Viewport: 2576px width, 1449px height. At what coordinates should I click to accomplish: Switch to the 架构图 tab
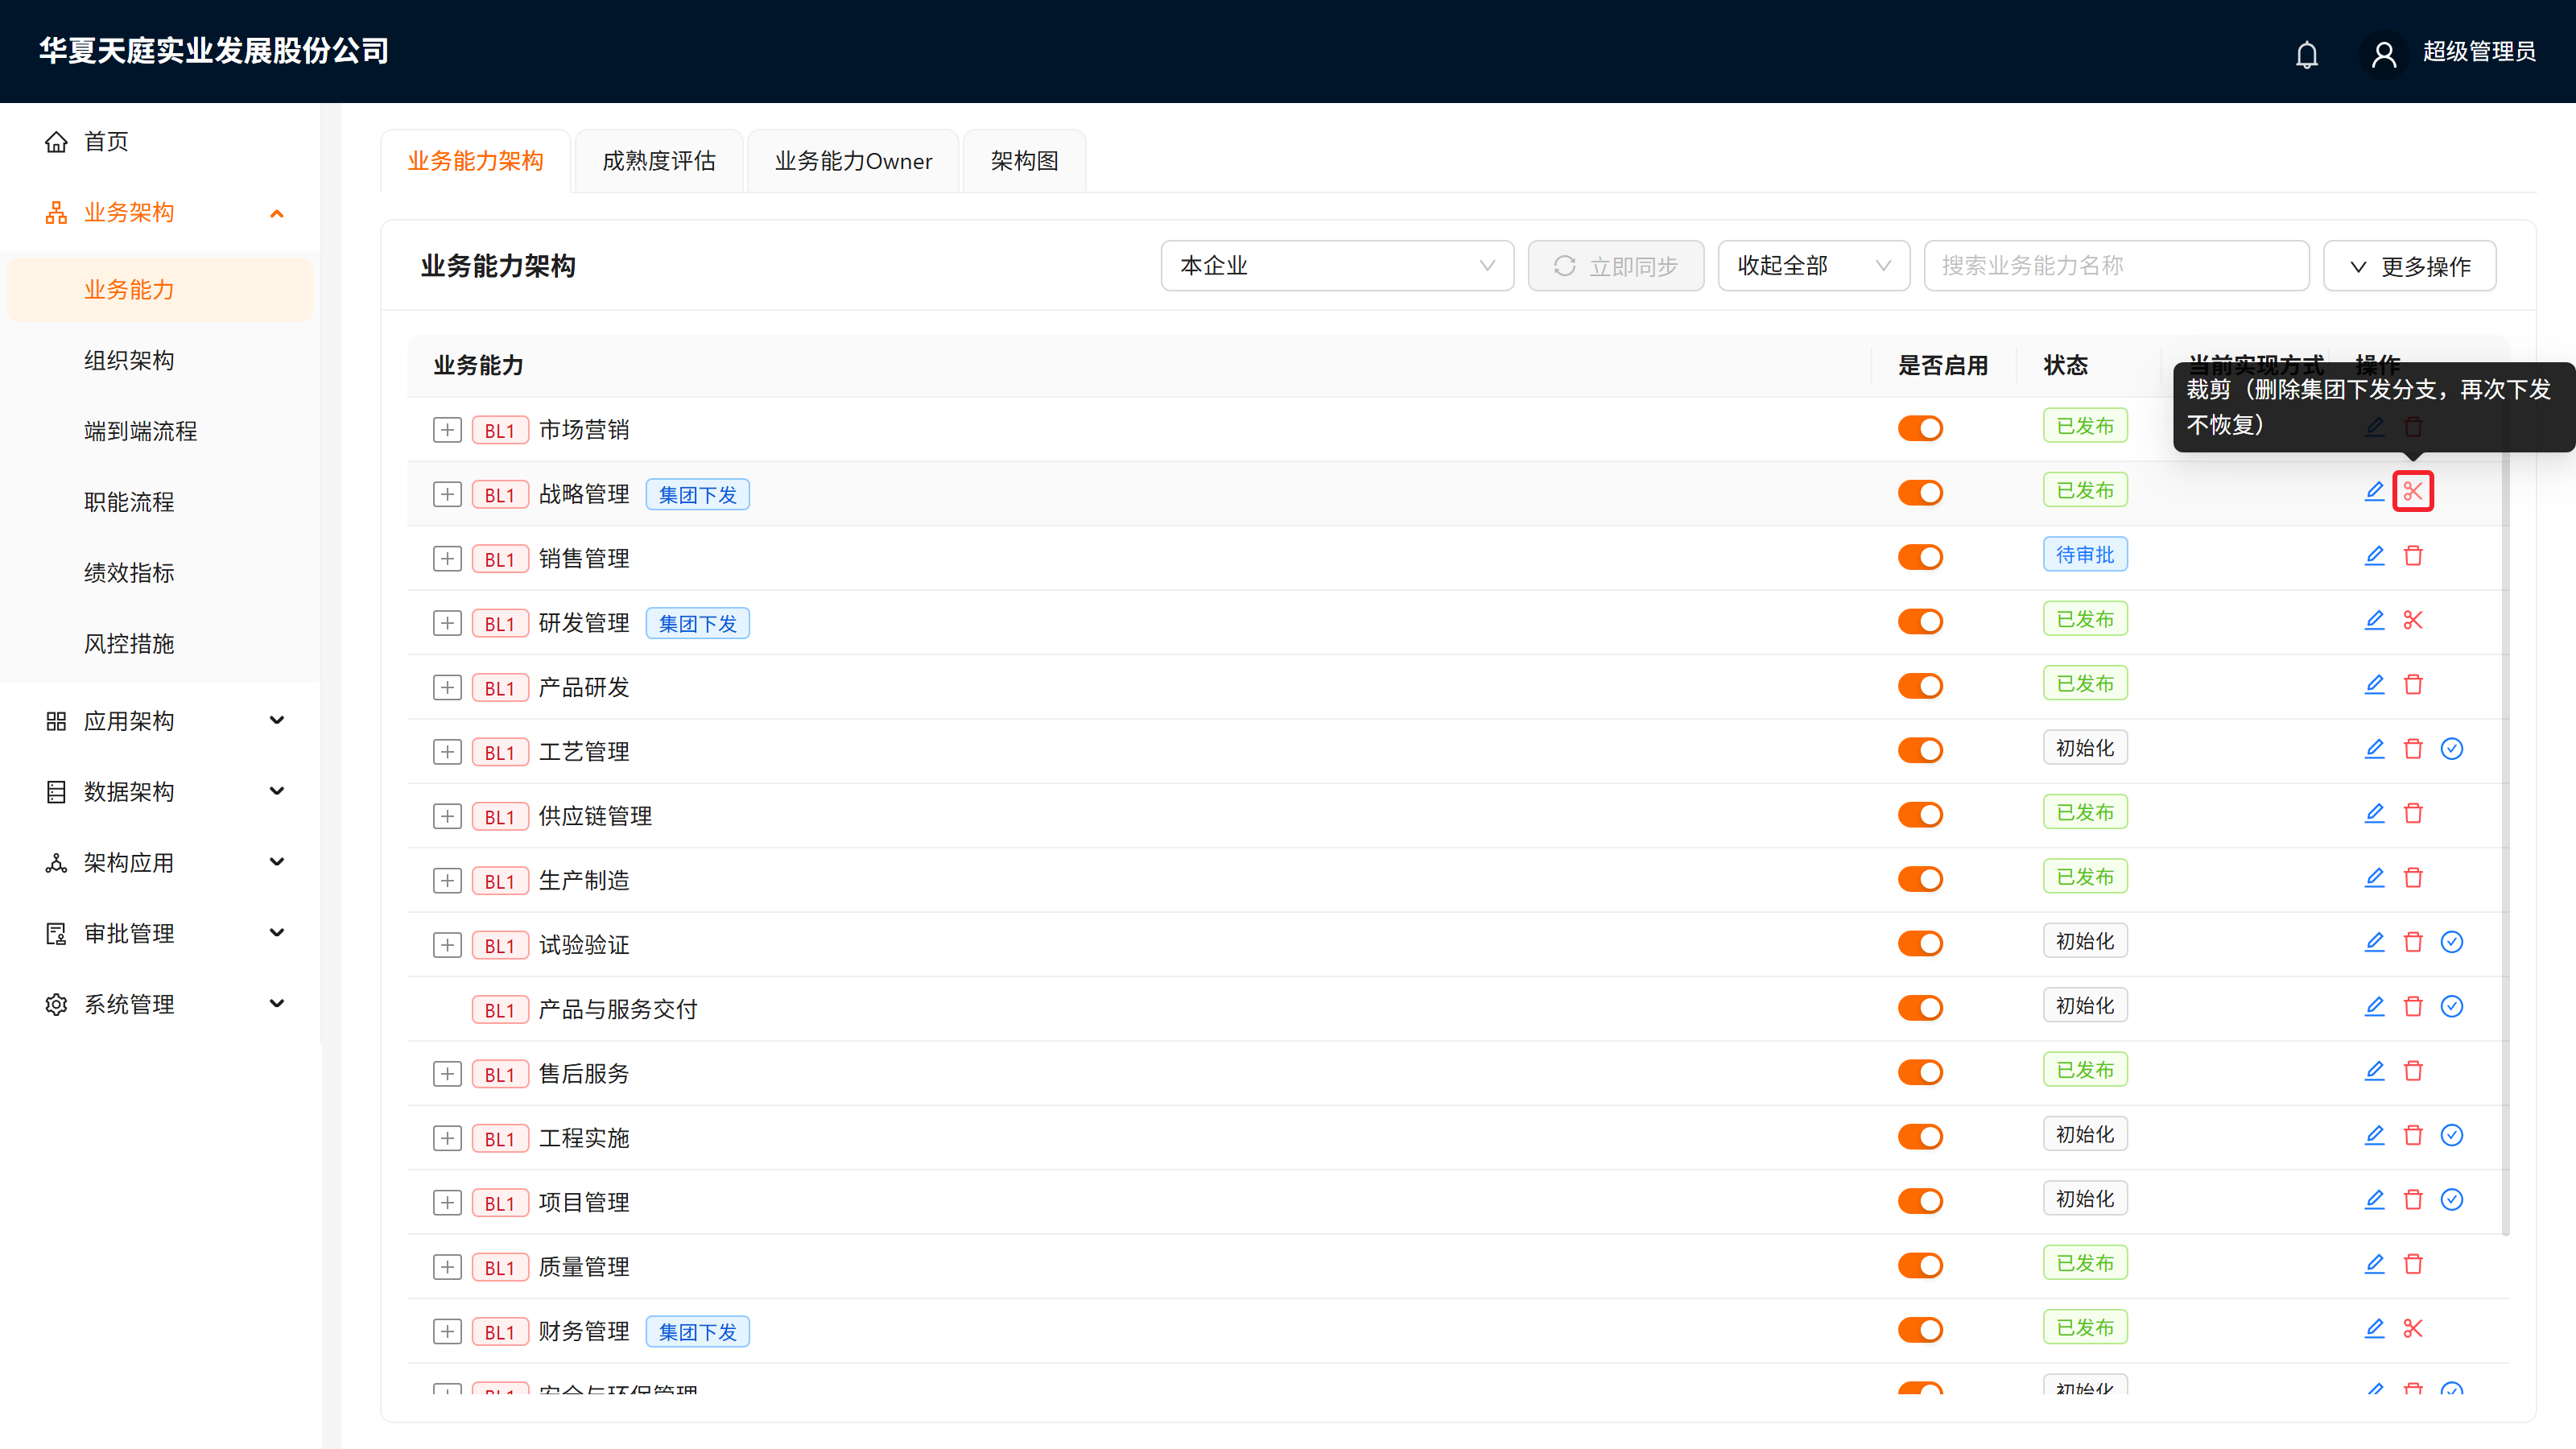coord(1024,161)
